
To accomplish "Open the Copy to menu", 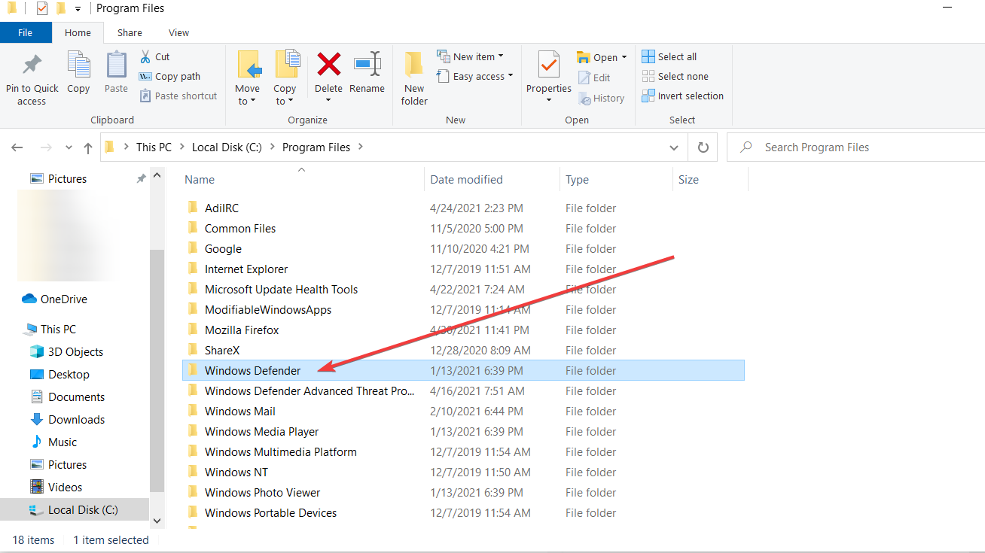I will [285, 79].
